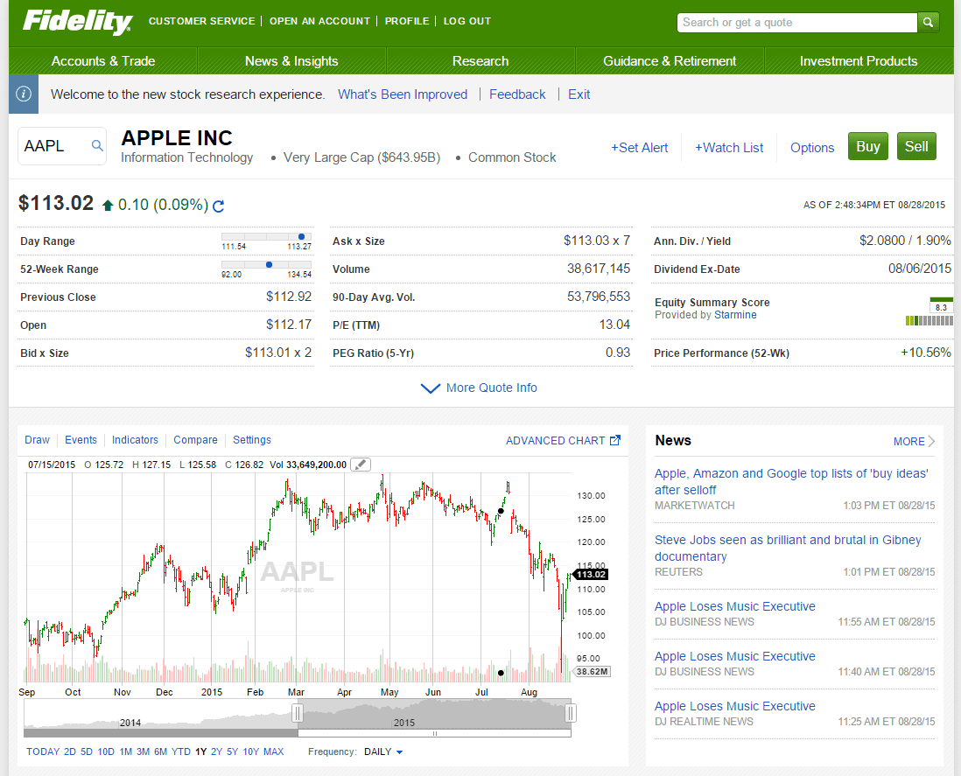Select the 2D time range
Screen dimensions: 961x776
coord(70,752)
